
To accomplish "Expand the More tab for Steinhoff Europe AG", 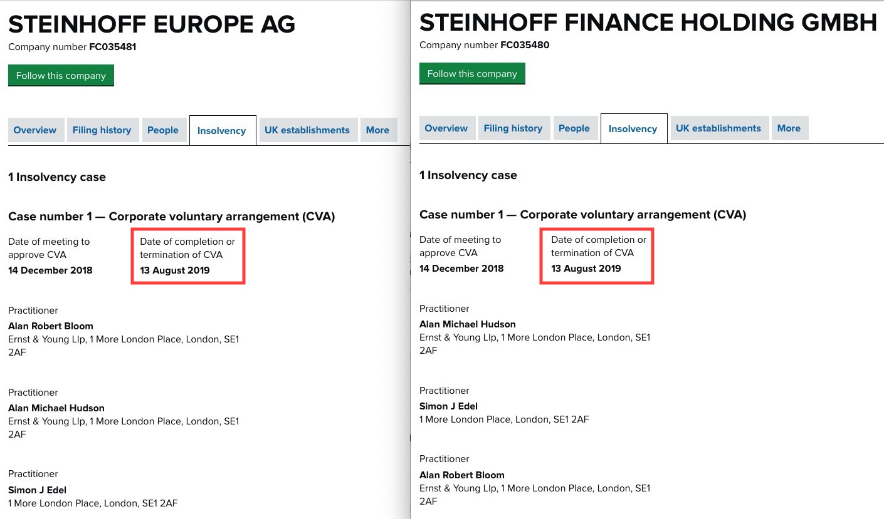I will point(378,130).
